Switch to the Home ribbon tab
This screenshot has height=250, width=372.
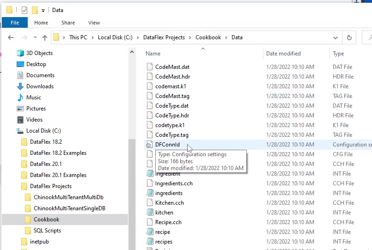pos(41,23)
